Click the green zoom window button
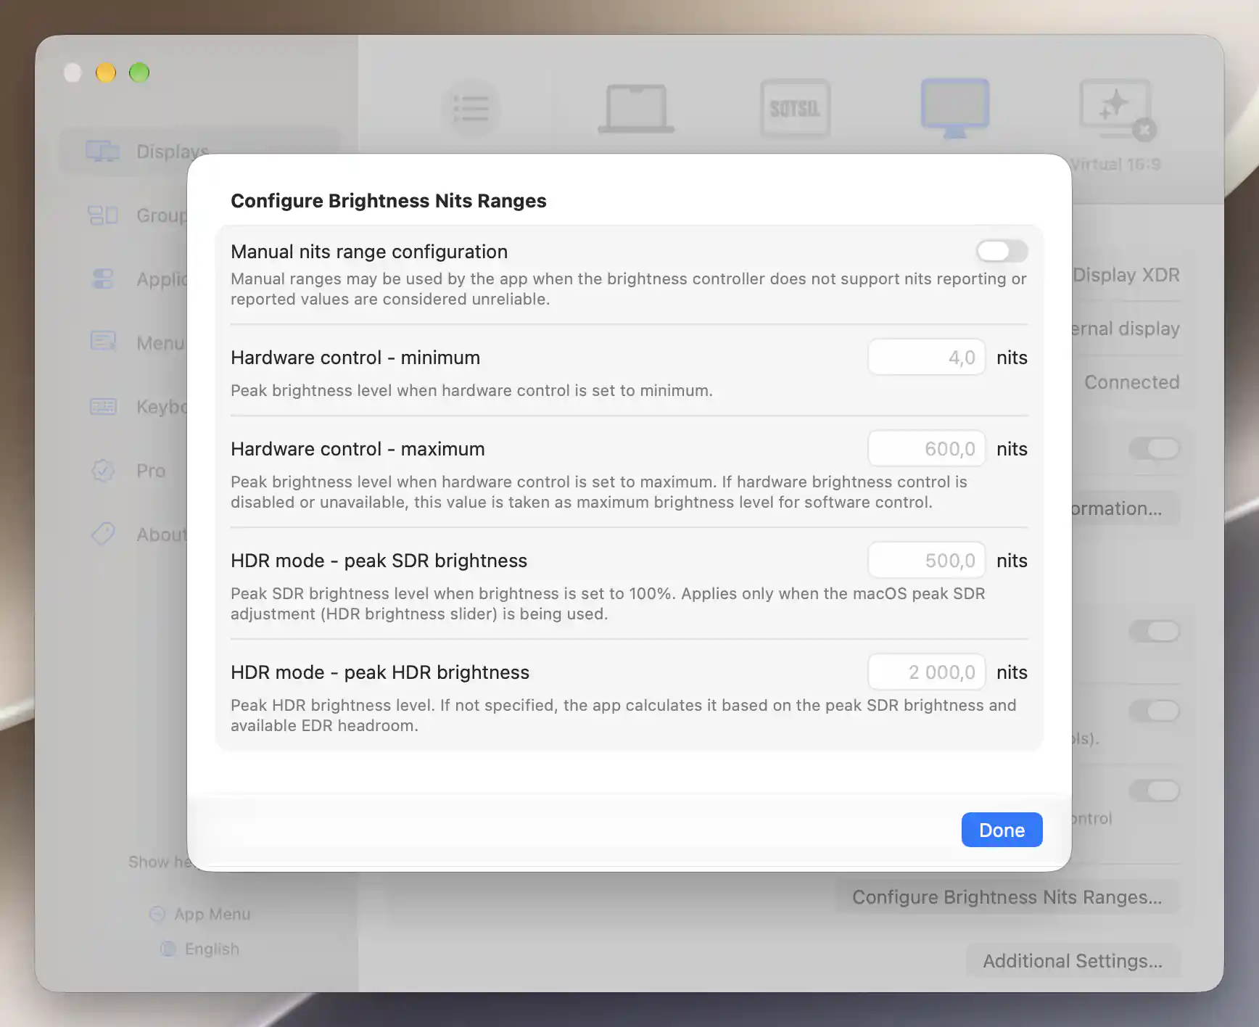Screen dimensions: 1259x1027 coord(139,73)
